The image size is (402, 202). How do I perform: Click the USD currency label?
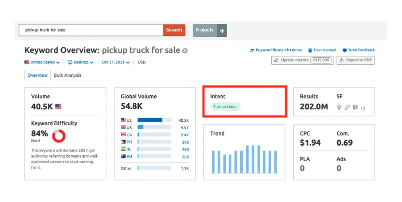click(142, 62)
